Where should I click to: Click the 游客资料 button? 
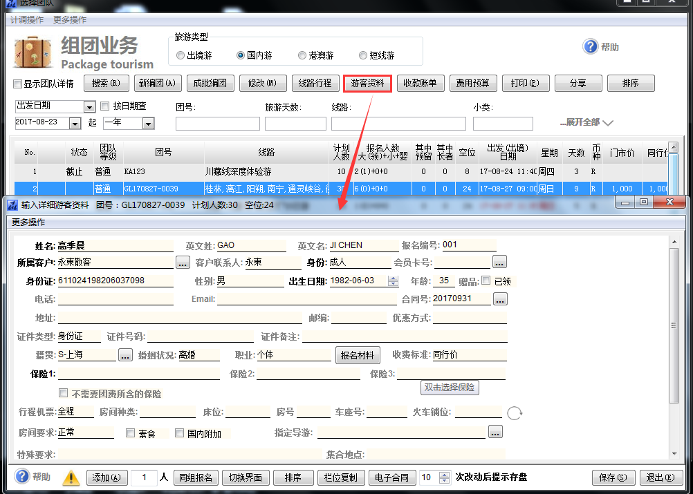pyautogui.click(x=367, y=83)
